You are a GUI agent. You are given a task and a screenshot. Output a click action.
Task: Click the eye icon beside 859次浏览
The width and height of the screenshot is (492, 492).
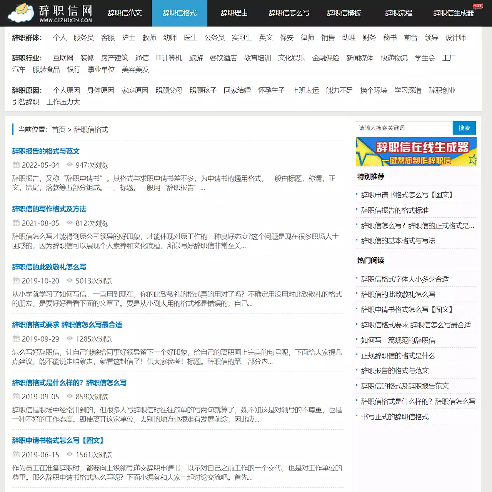coord(70,396)
